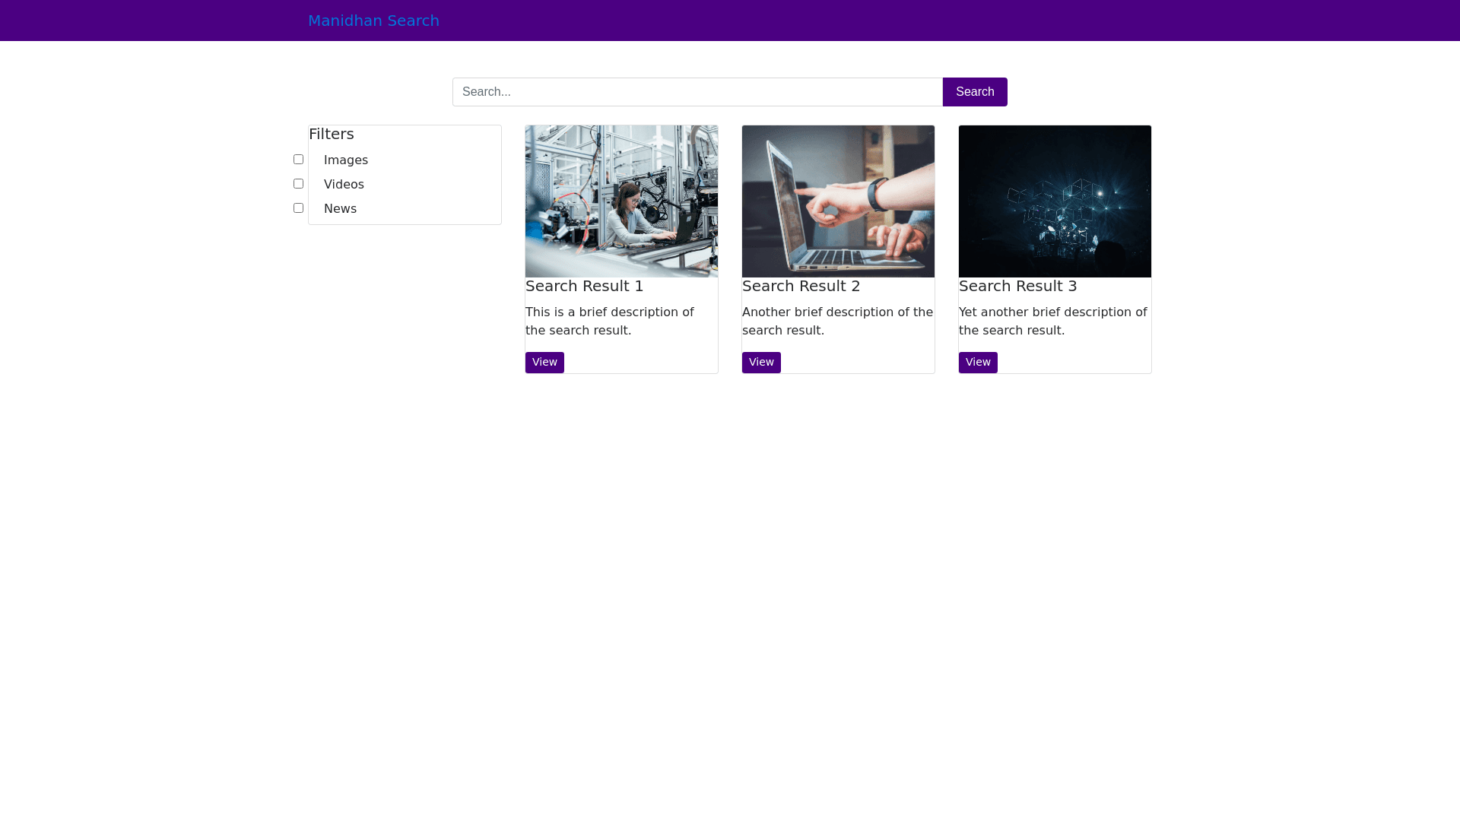This screenshot has width=1460, height=821.
Task: Click the News filter label
Action: [x=340, y=209]
